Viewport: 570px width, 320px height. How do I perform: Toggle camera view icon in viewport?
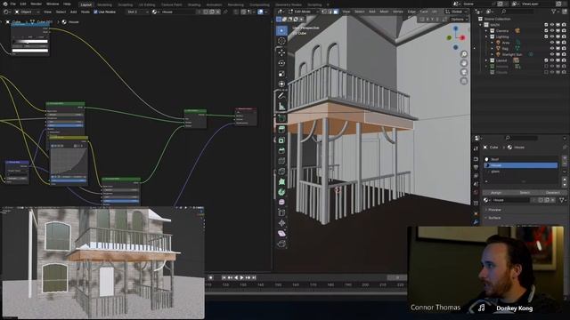464,72
